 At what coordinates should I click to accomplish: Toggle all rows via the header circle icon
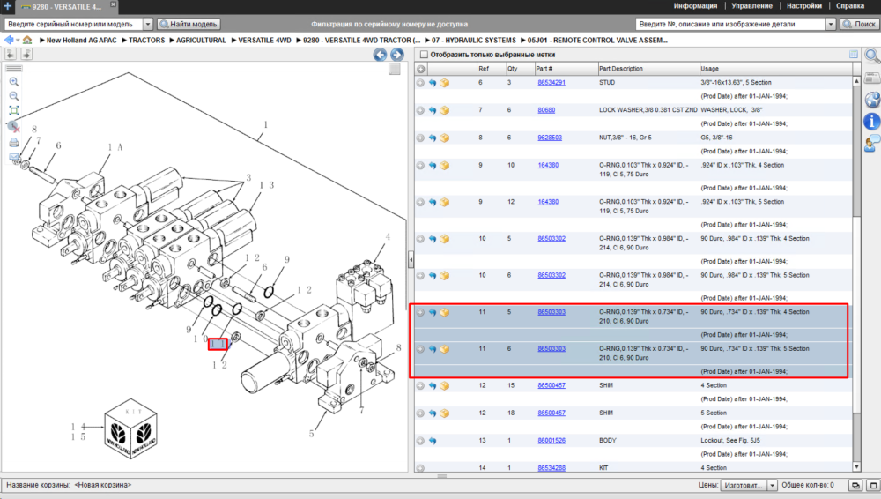[x=421, y=69]
